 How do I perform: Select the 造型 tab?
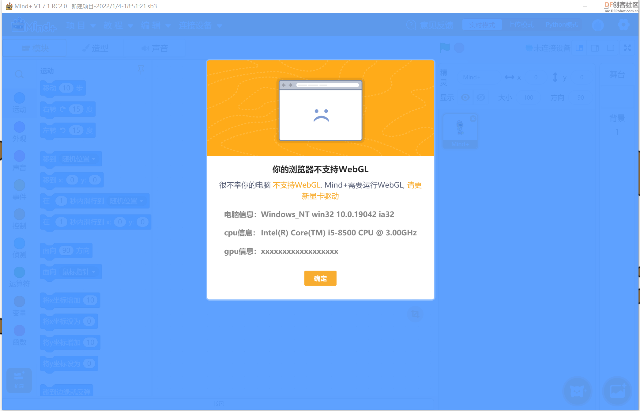click(x=95, y=48)
